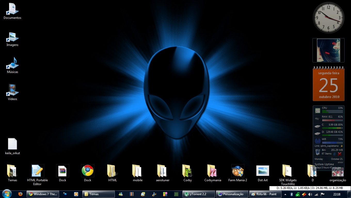Switch to the Personalização window

point(232,194)
